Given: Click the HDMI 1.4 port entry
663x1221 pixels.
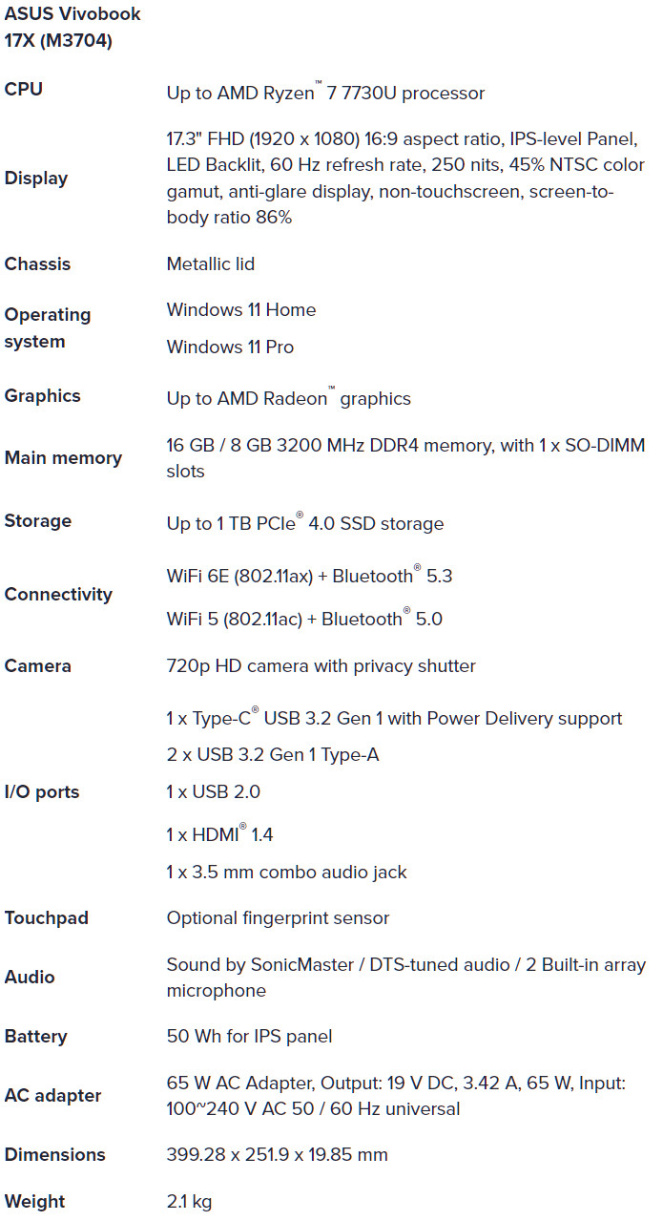Looking at the screenshot, I should pos(219,834).
